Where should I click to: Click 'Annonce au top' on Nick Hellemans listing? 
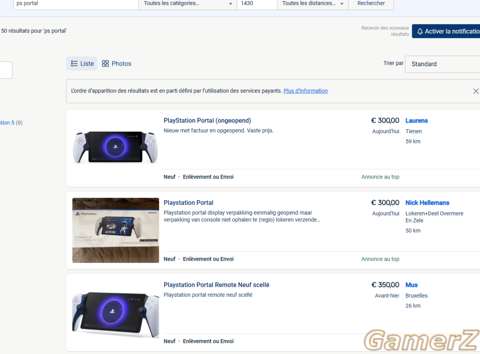pos(380,259)
